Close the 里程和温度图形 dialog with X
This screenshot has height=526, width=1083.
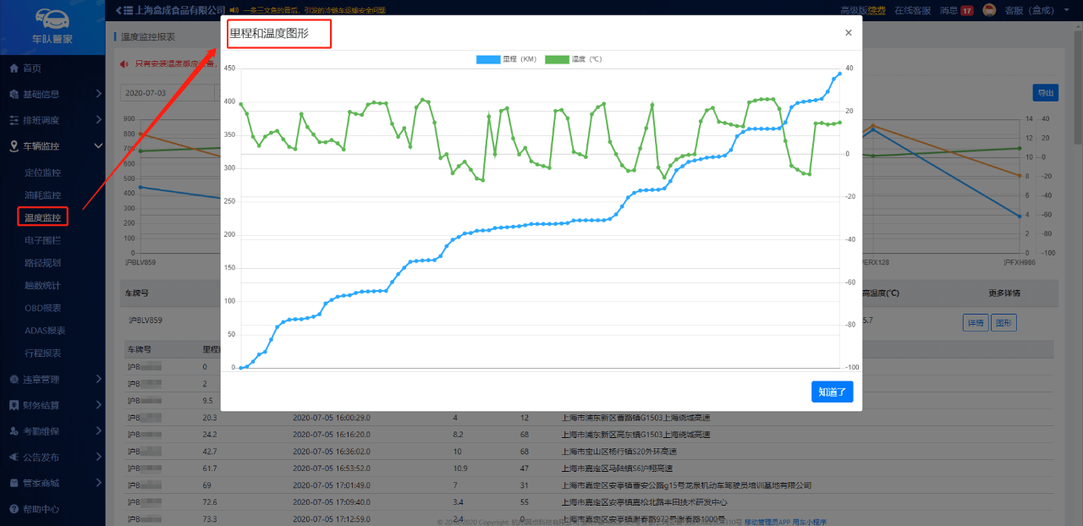coord(848,33)
